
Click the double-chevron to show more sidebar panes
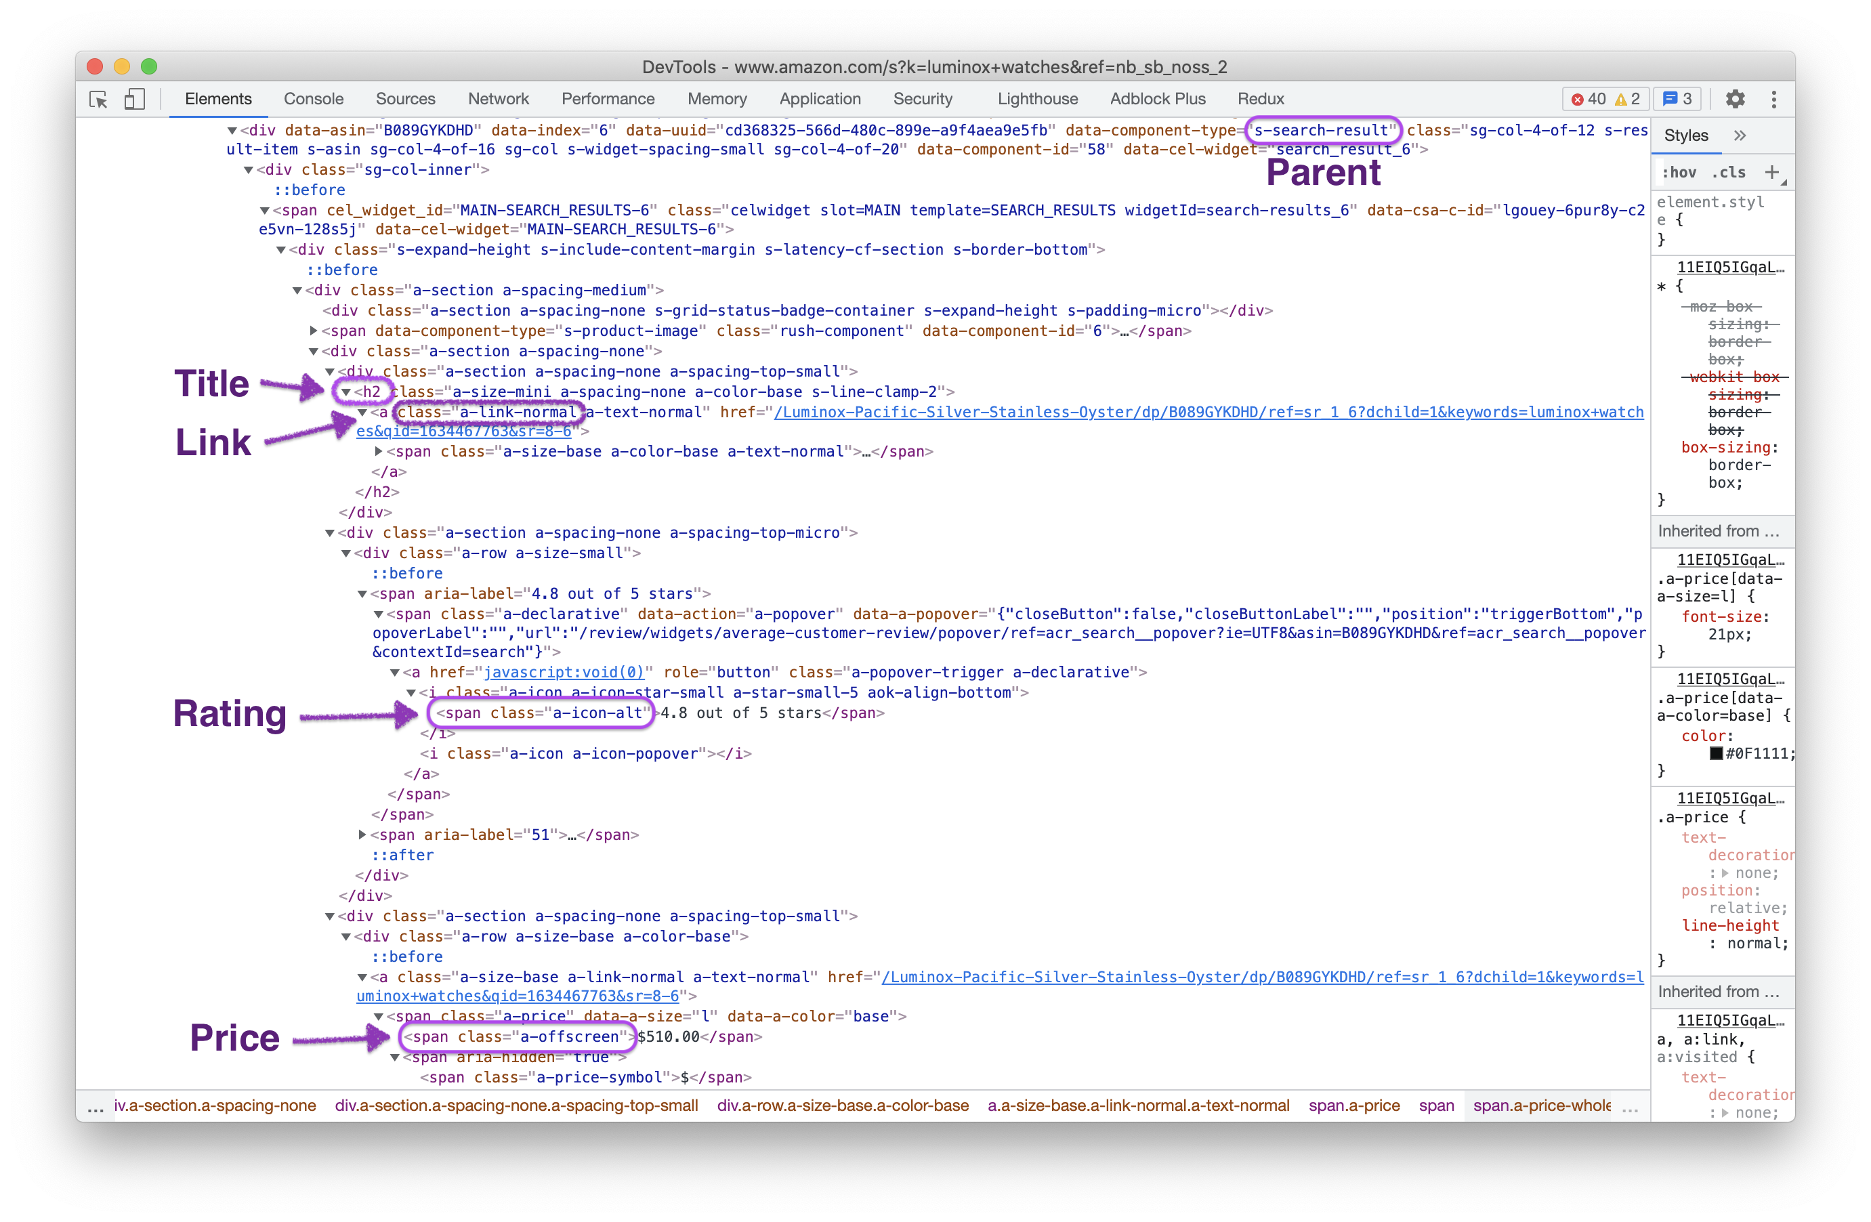click(1740, 135)
